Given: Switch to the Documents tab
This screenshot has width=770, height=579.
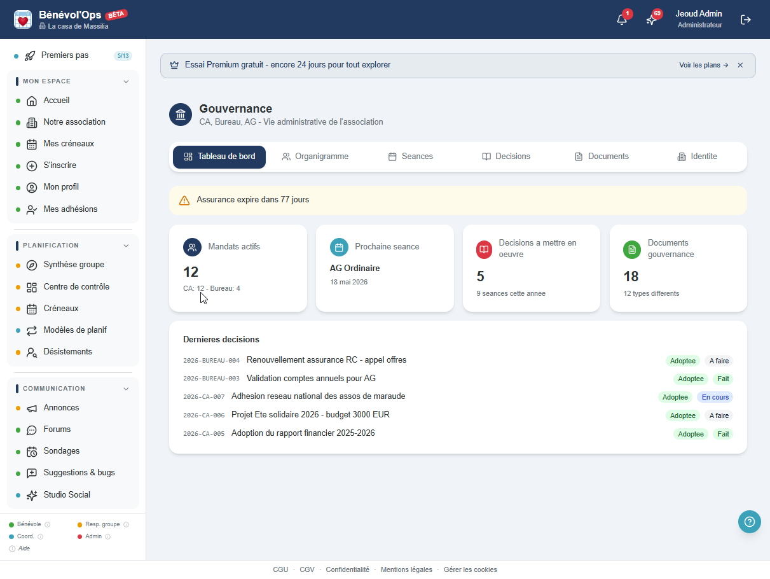Looking at the screenshot, I should pos(602,157).
